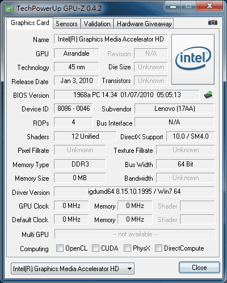Click the Memory Type field DDR3
The width and height of the screenshot is (227, 283).
point(80,164)
